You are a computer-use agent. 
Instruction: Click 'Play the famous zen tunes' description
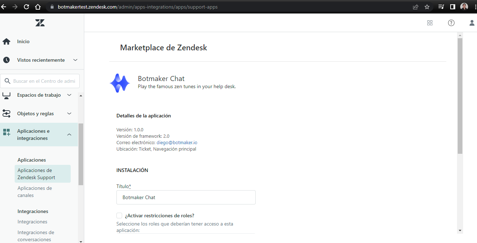coord(187,86)
